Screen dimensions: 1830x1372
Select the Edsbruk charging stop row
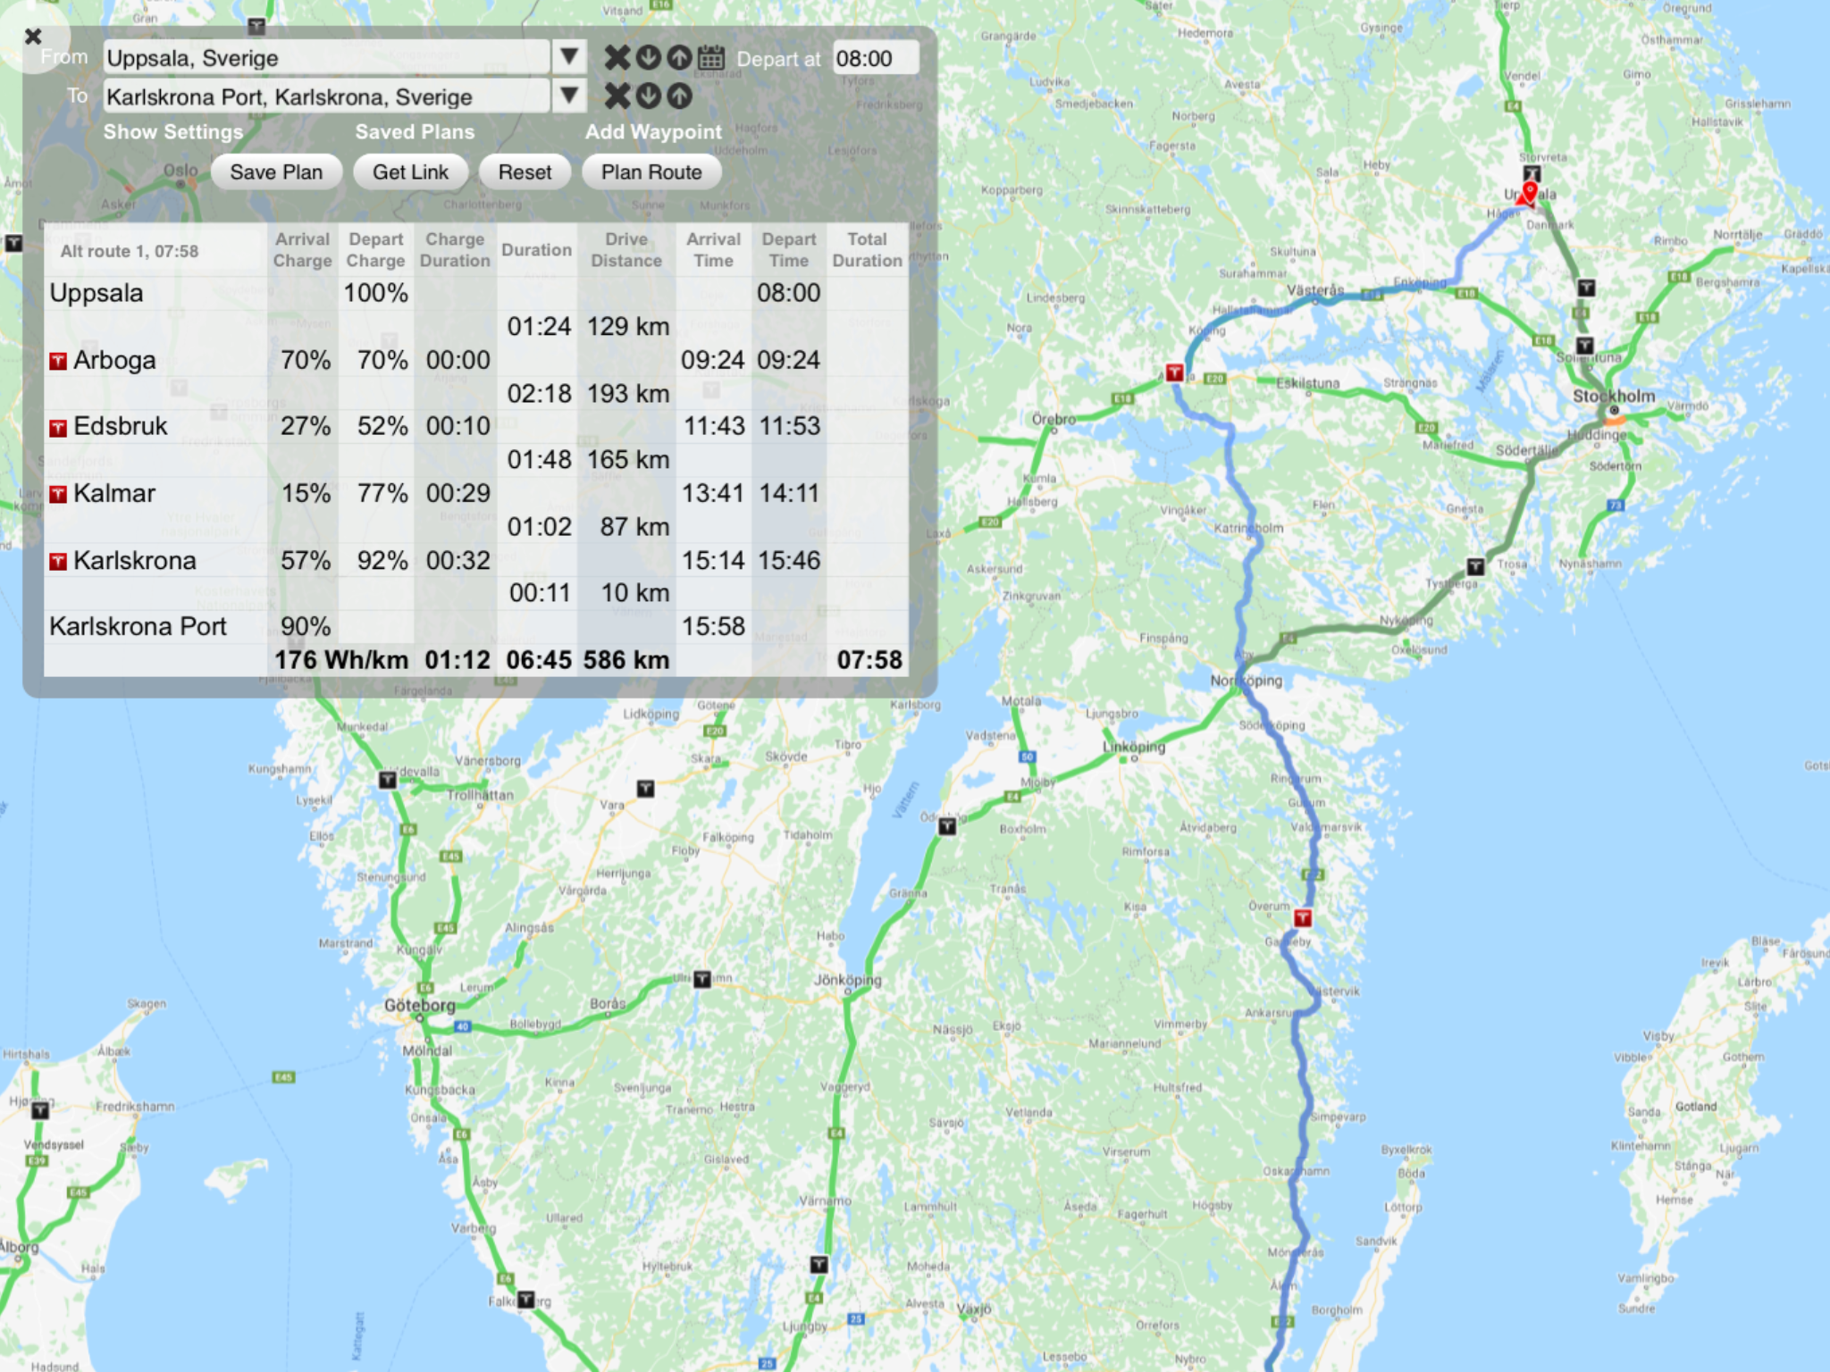(120, 426)
